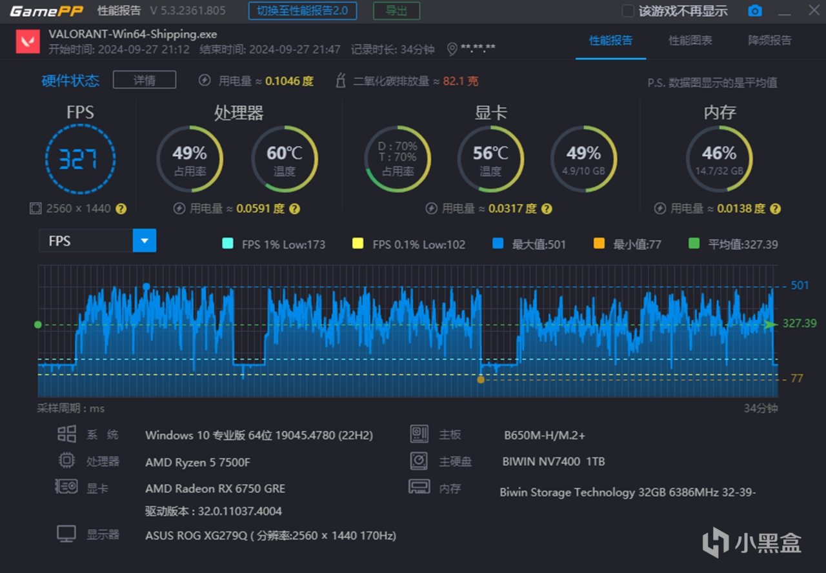Switch to the 性能报告 tab
Viewport: 826px width, 573px height.
610,41
